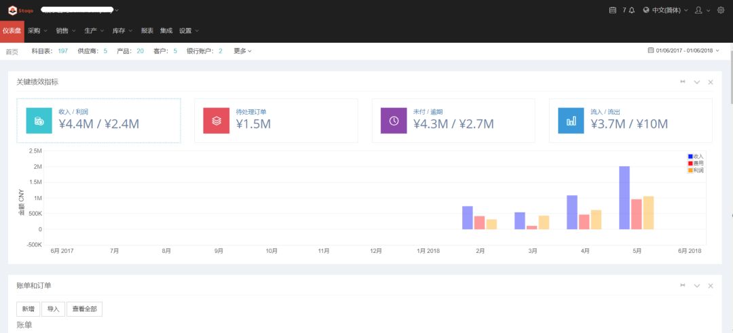Screen dimensions: 733x333
Task: Close the 关键绩效指标 panel
Action: click(x=711, y=82)
